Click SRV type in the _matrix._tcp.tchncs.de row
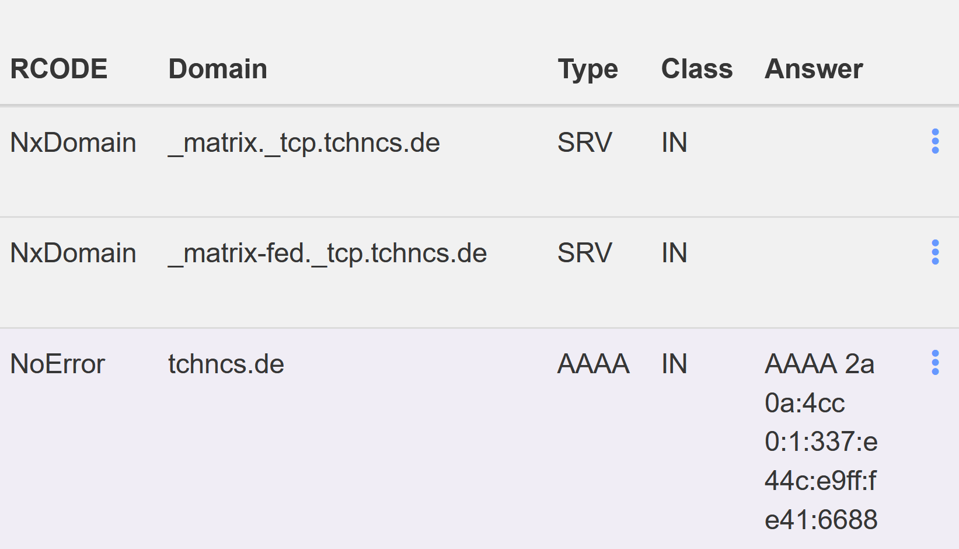 pyautogui.click(x=584, y=143)
